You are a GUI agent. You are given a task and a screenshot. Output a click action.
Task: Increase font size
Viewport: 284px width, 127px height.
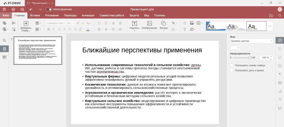tap(78, 23)
